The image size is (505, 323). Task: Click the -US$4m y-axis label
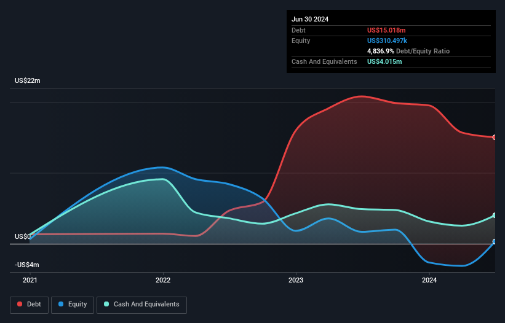[x=26, y=265]
